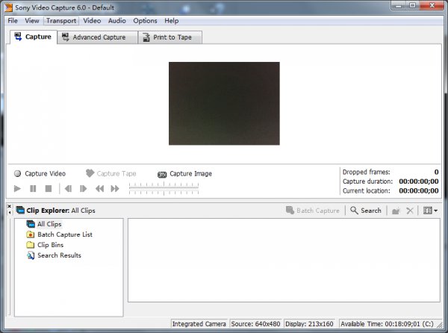Click the Search Results magnifier icon
Image resolution: width=448 pixels, height=333 pixels.
[x=31, y=255]
